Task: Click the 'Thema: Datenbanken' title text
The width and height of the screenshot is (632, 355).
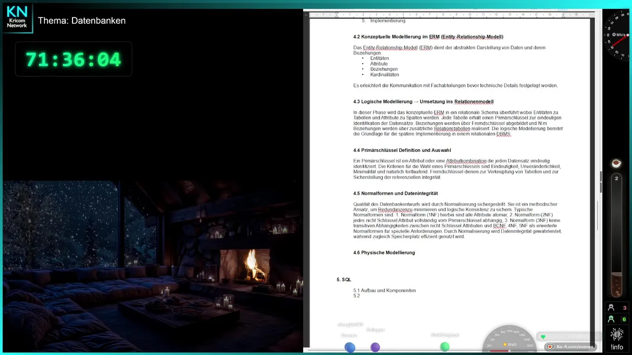Action: (x=81, y=21)
